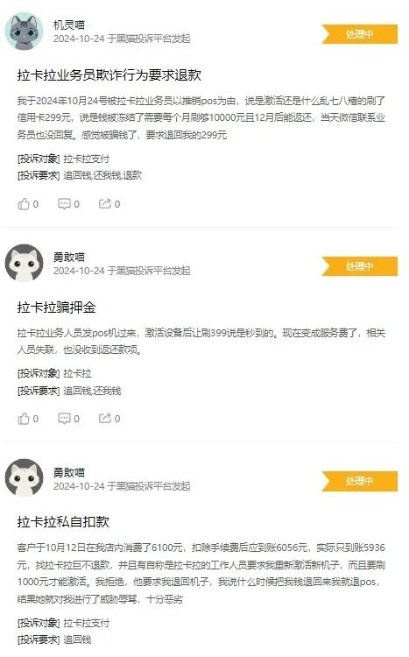Open comments on the first complaint post

(68, 204)
